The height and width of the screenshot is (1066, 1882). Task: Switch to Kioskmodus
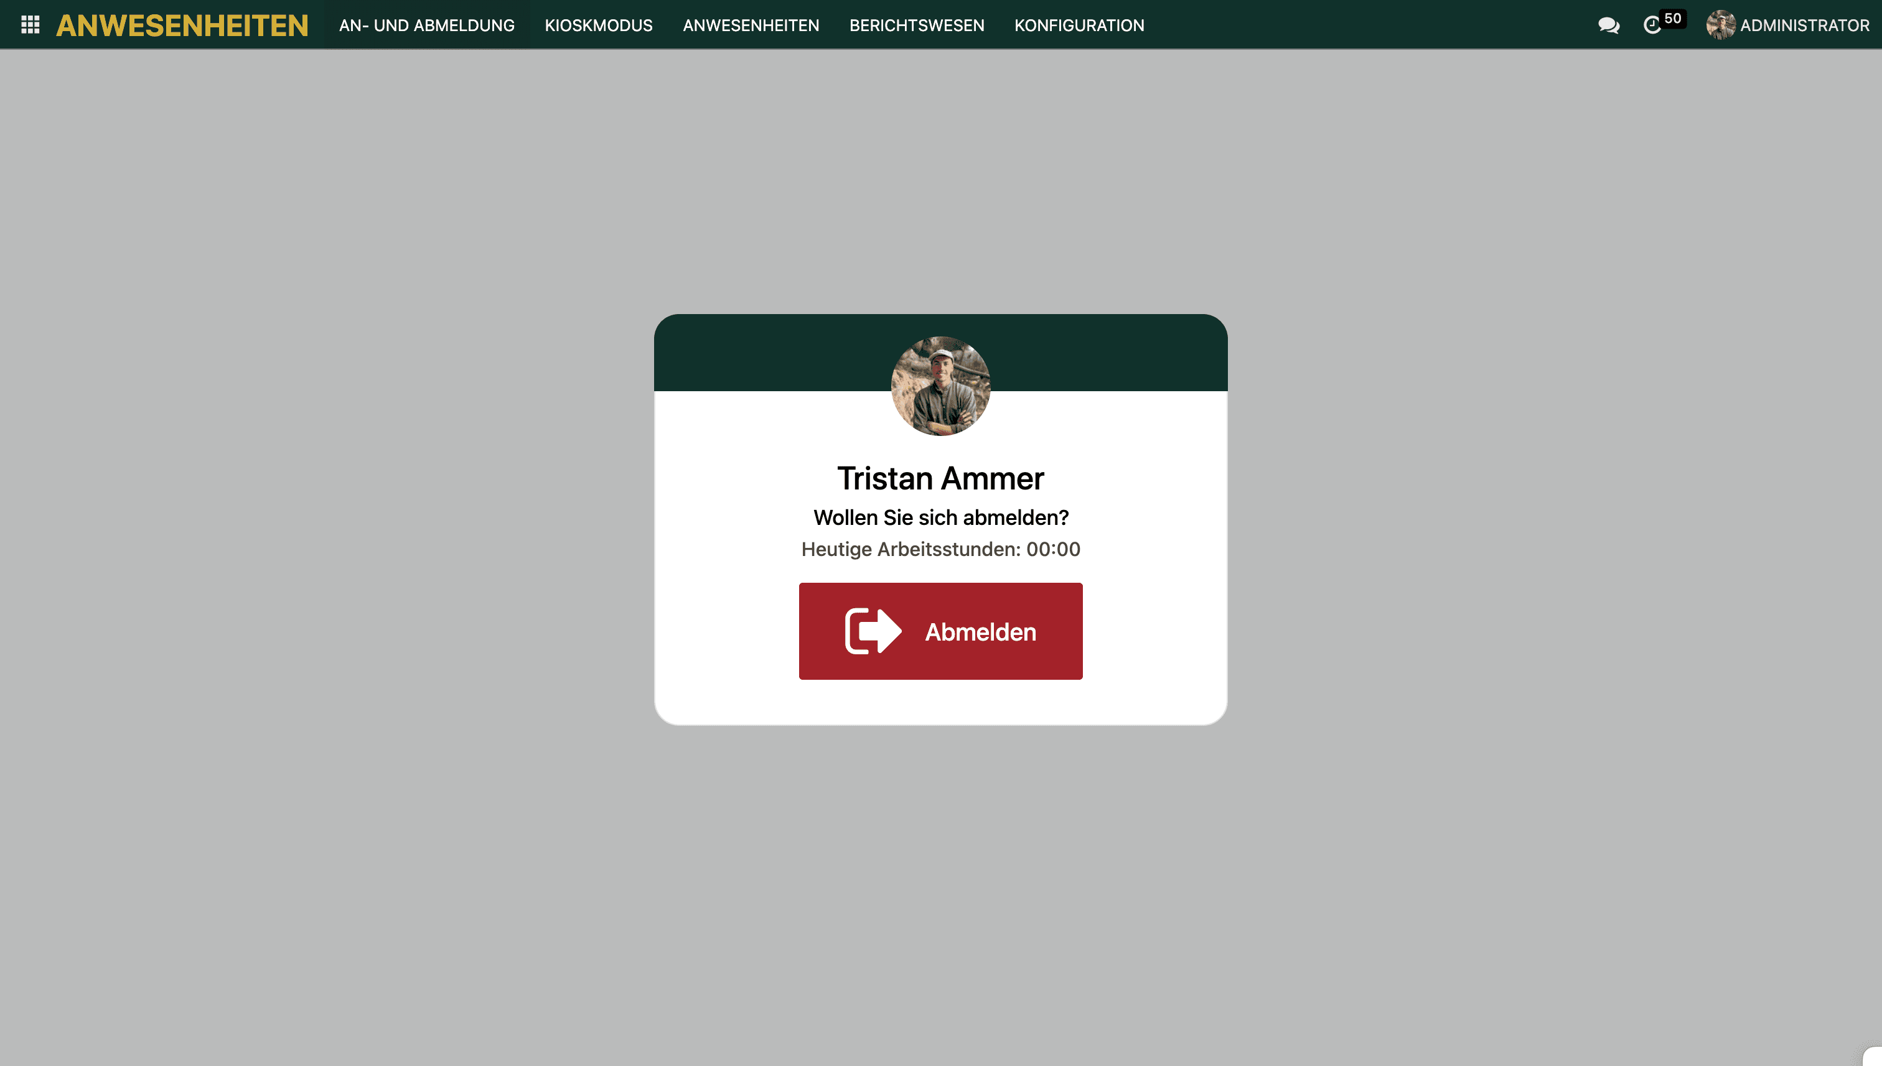click(598, 25)
